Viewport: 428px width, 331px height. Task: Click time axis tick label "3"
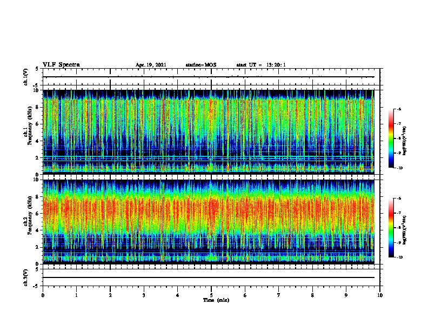coord(144,295)
